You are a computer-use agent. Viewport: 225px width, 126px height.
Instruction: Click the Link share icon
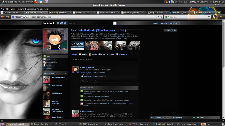99,55
